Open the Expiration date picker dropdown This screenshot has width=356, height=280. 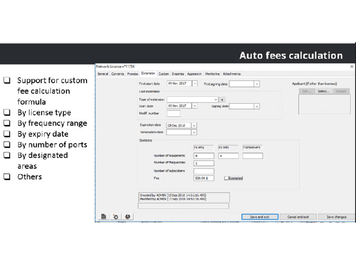coord(194,125)
